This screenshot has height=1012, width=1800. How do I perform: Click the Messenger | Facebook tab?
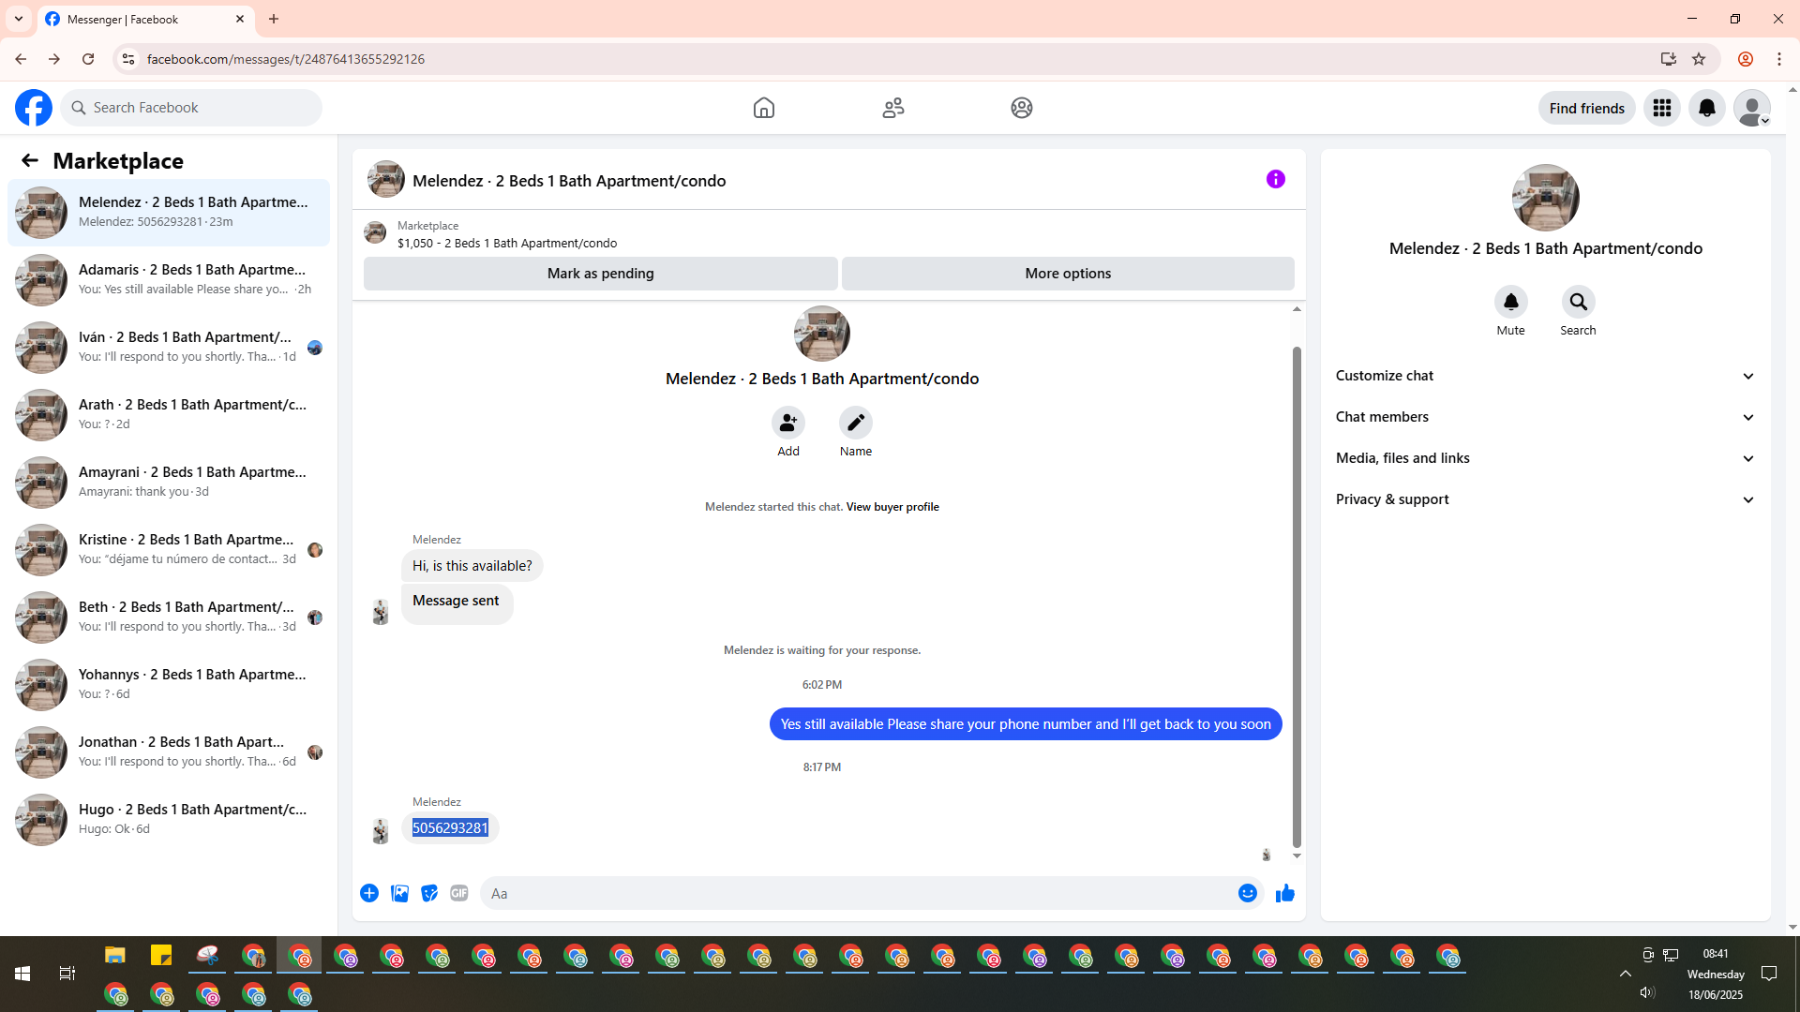click(x=145, y=19)
